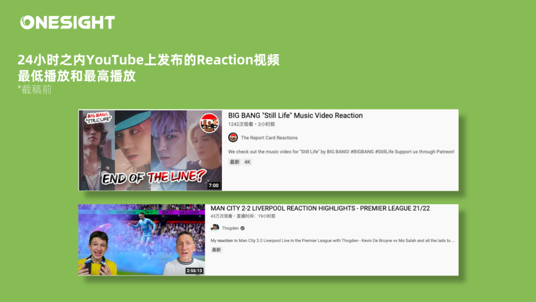Screen dimensions: 536x302
Task: Click the 7:00 duration label
Action: [213, 185]
